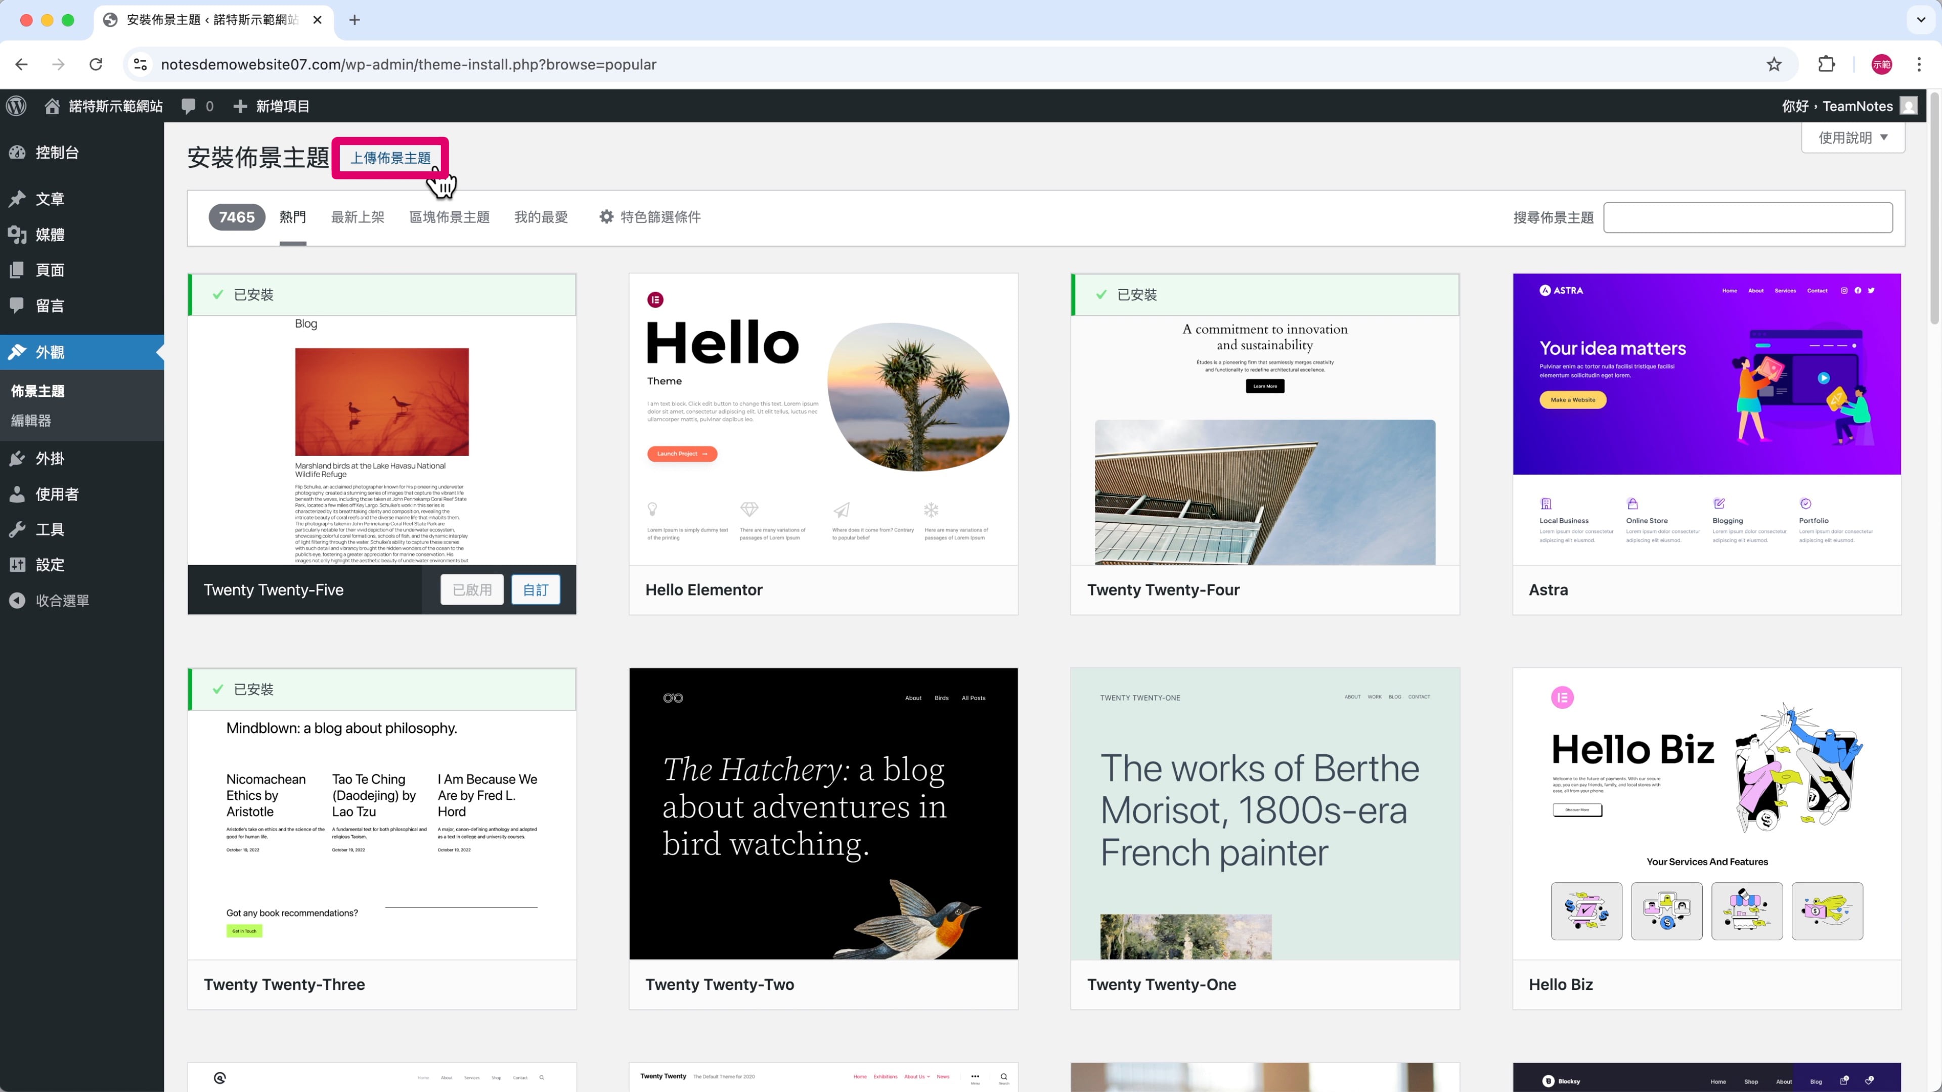Click the comments bubble icon in admin bar
Image resolution: width=1942 pixels, height=1092 pixels.
click(x=189, y=106)
